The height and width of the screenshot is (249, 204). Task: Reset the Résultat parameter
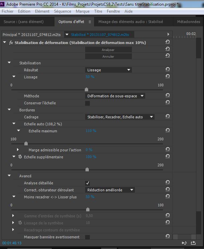coord(167,69)
